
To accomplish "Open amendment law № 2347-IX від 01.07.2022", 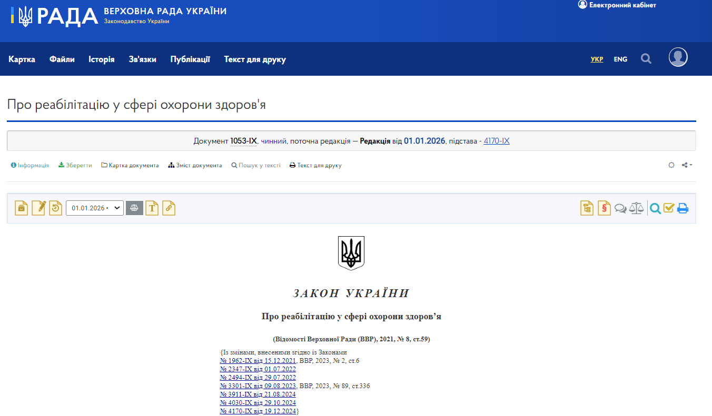I will click(x=258, y=369).
